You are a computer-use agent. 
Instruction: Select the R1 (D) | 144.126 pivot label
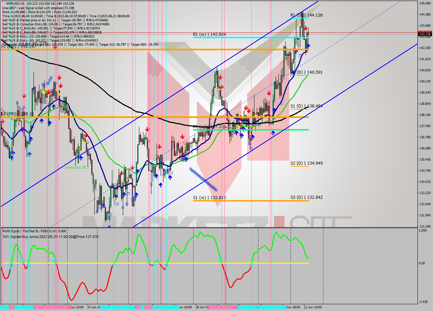point(306,15)
